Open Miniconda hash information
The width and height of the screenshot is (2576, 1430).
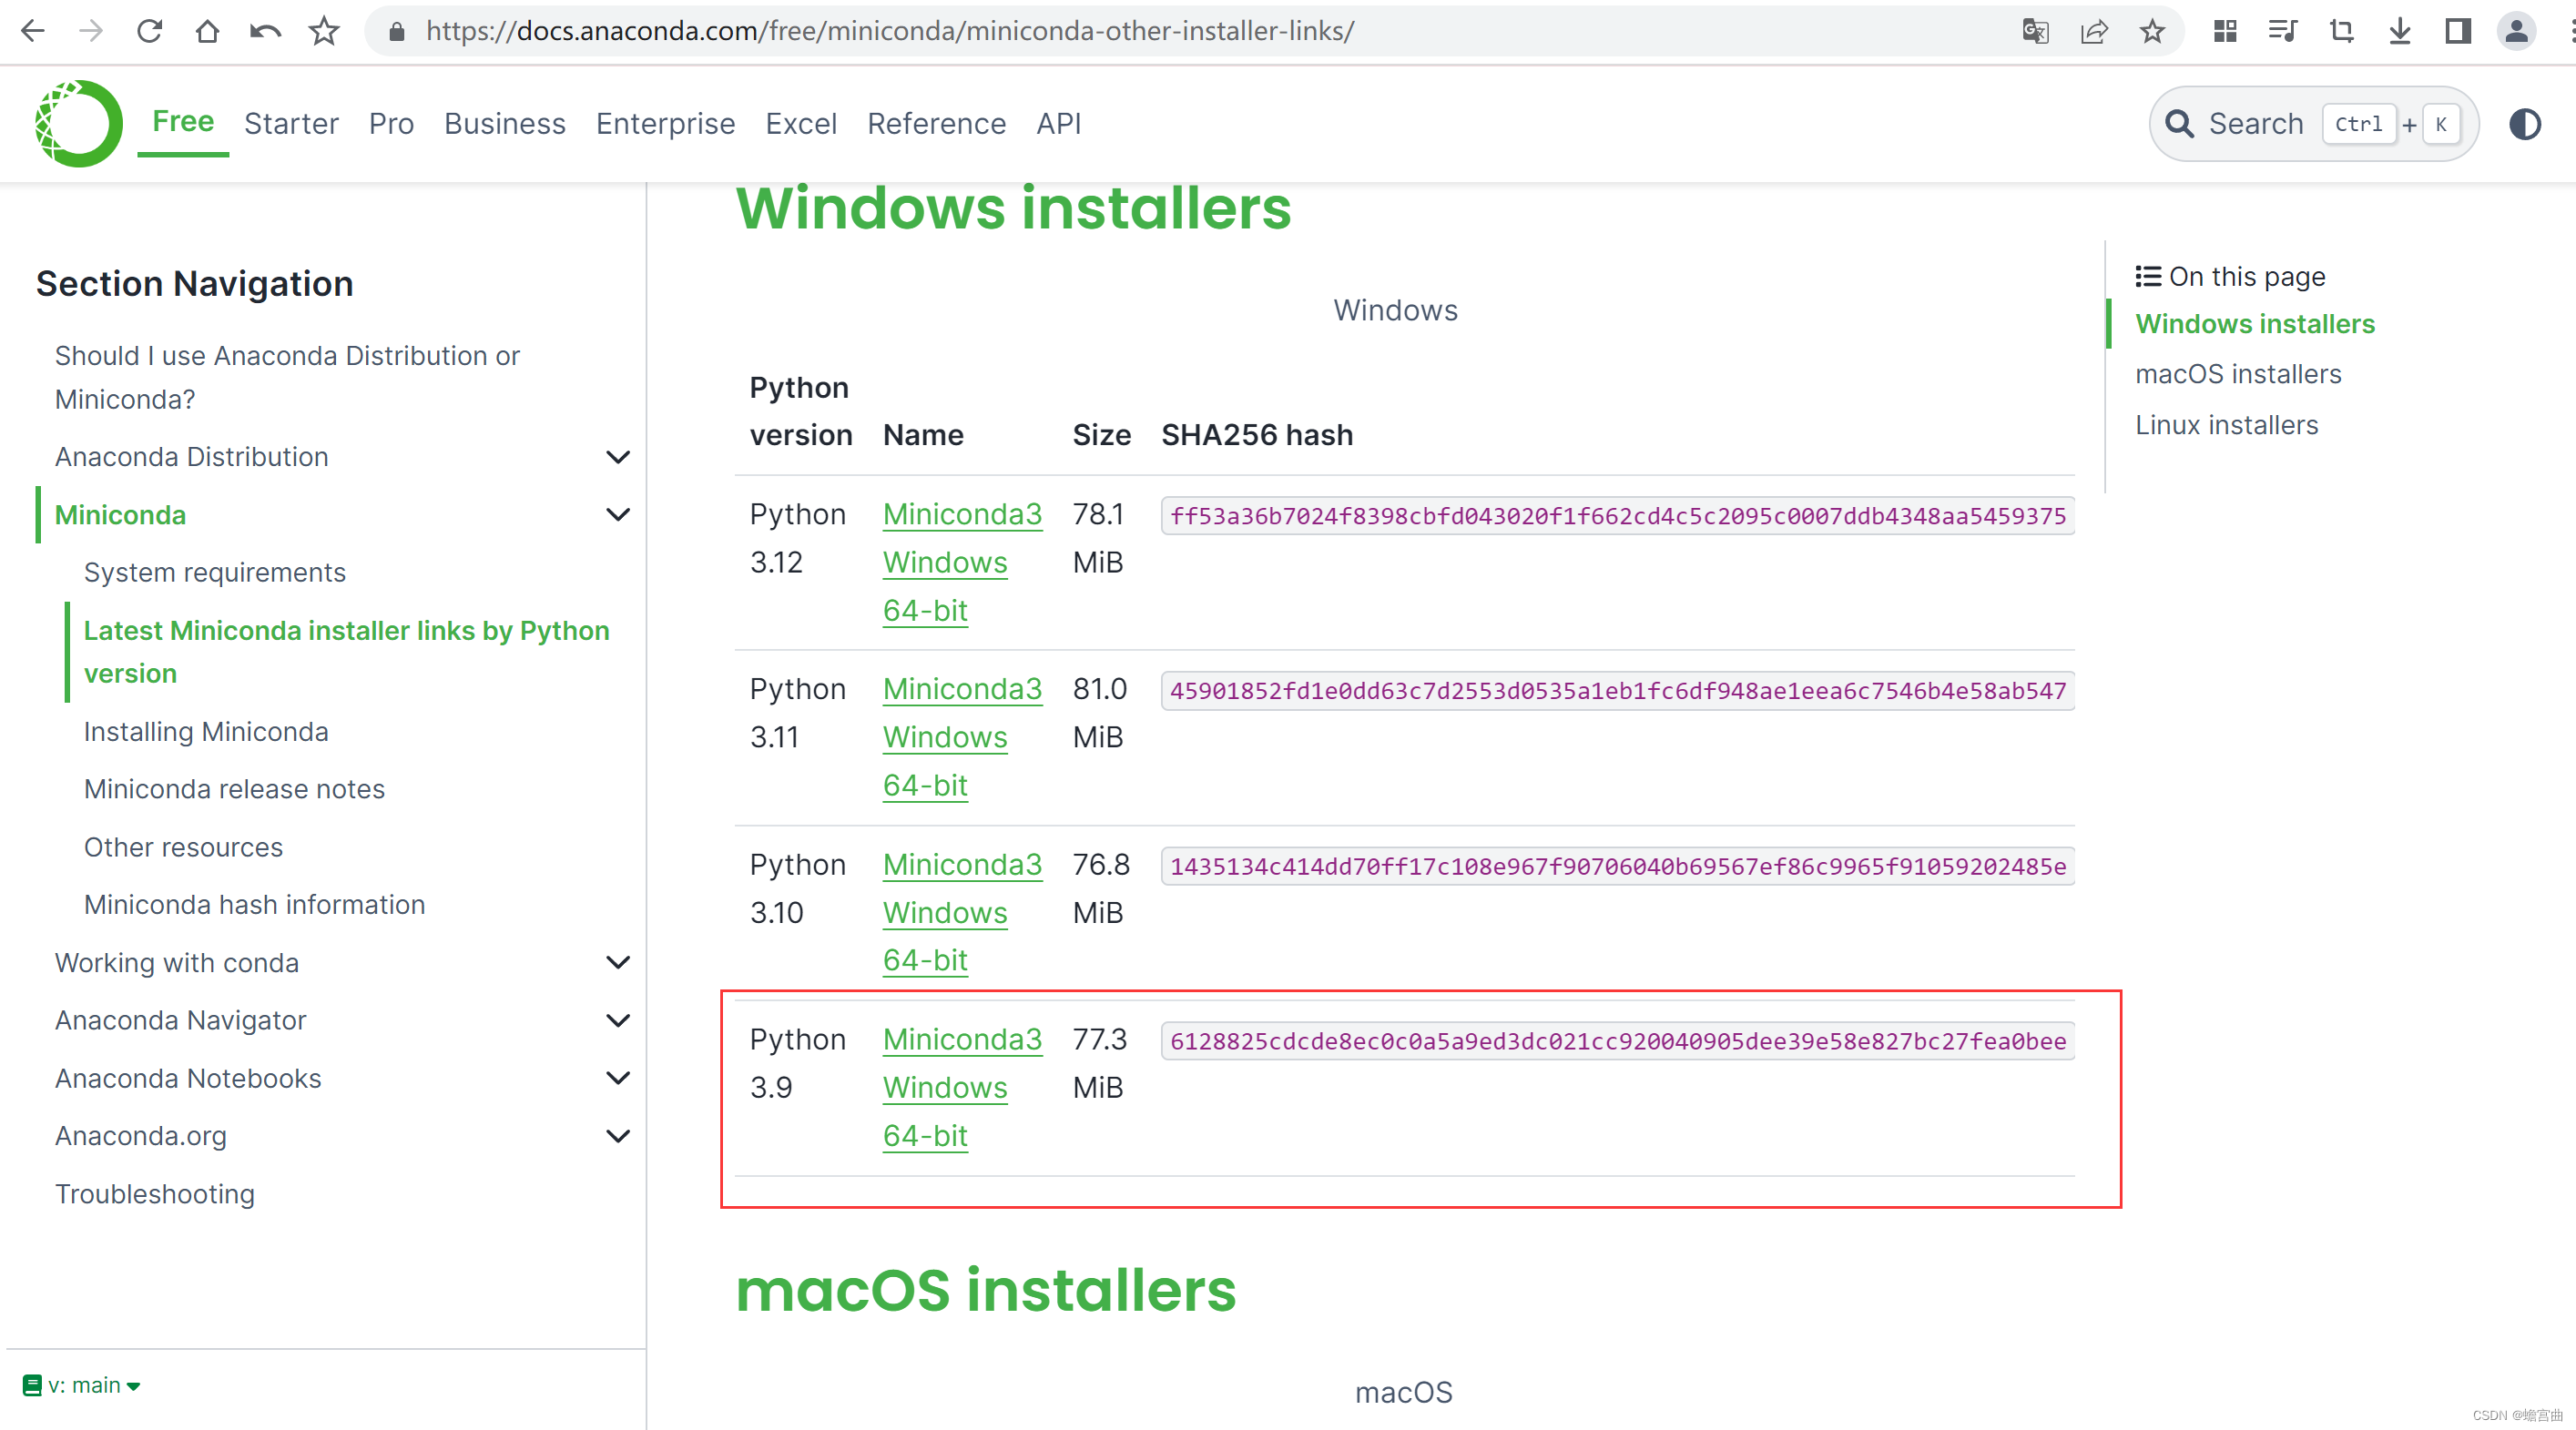(x=254, y=905)
